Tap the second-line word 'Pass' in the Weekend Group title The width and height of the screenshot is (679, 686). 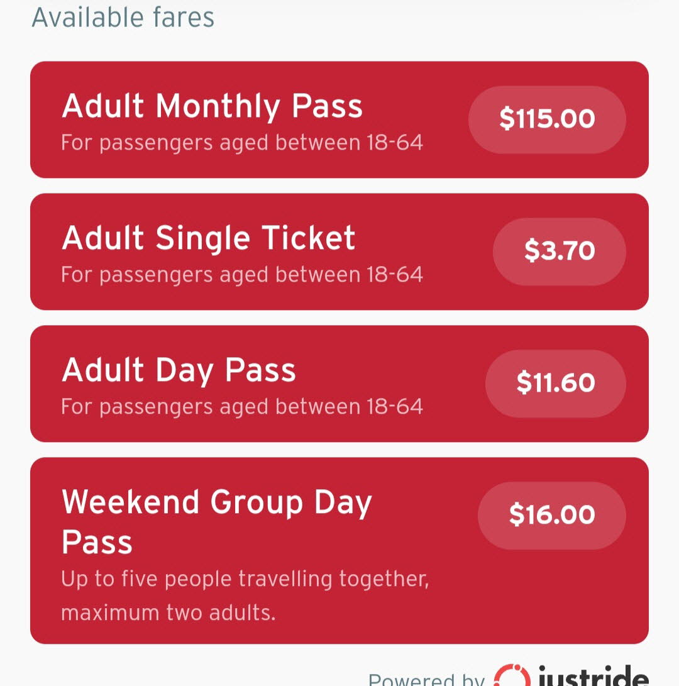tap(97, 543)
